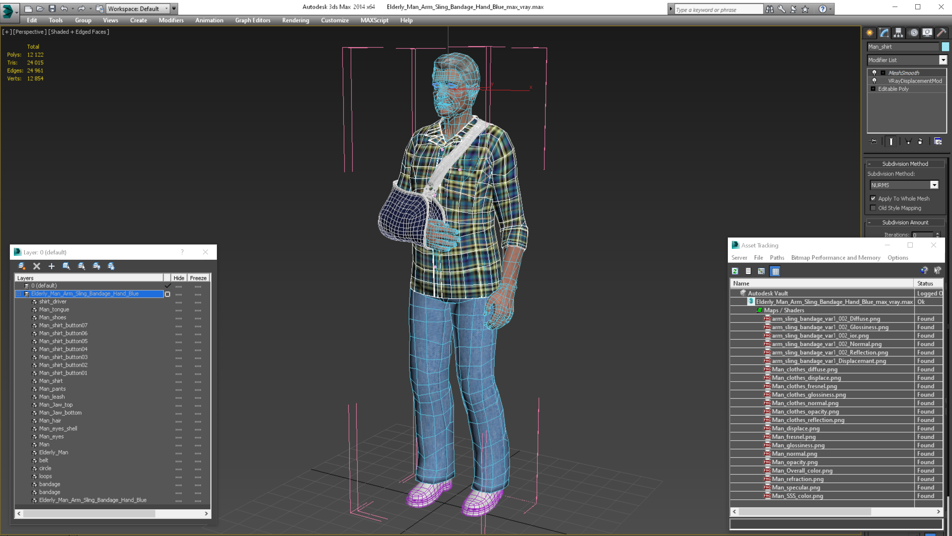Click the Pin Stack icon
The image size is (952, 536).
pyautogui.click(x=874, y=141)
